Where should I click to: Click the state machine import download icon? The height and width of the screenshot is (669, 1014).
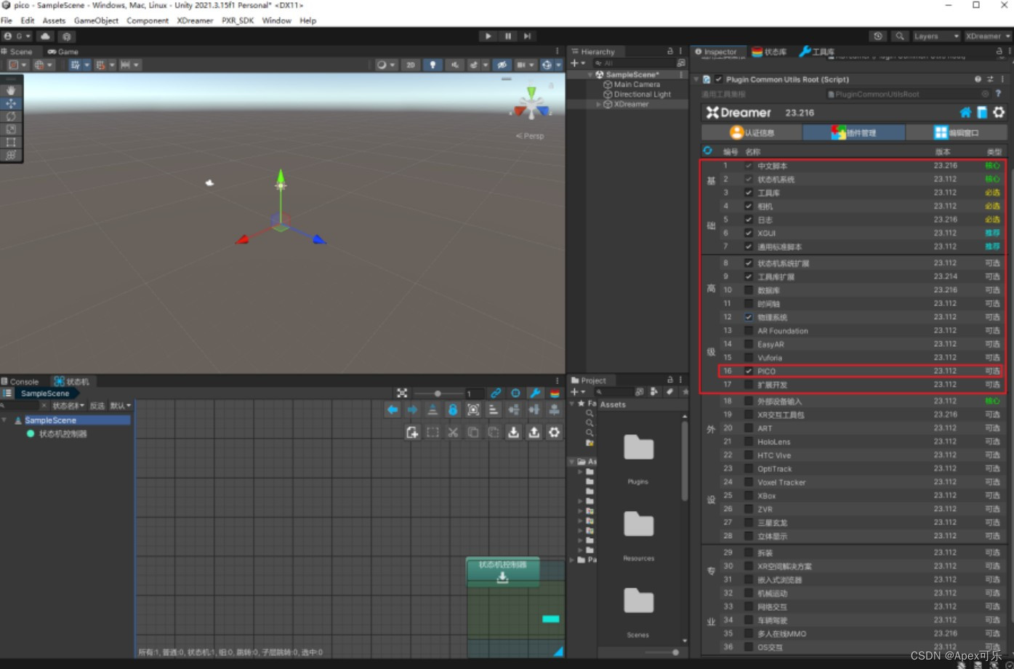point(513,432)
